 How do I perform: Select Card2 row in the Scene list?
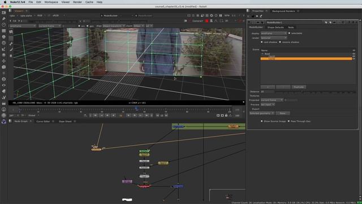[307, 59]
